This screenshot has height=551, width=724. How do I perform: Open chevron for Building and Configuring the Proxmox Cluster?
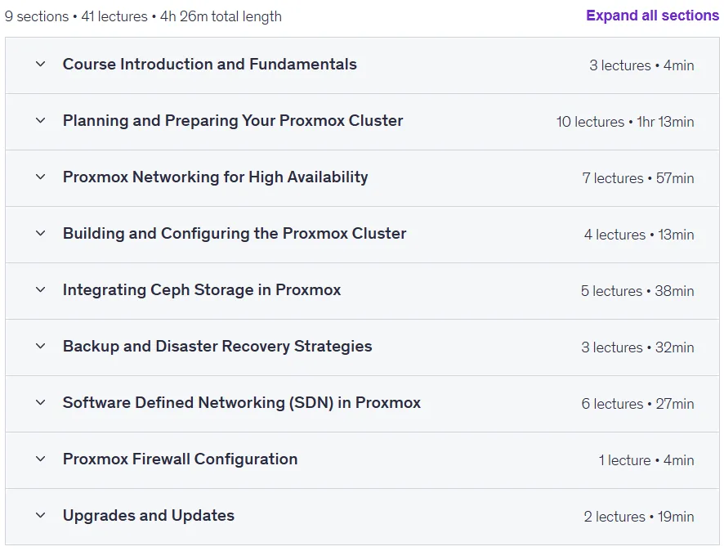[x=41, y=233]
